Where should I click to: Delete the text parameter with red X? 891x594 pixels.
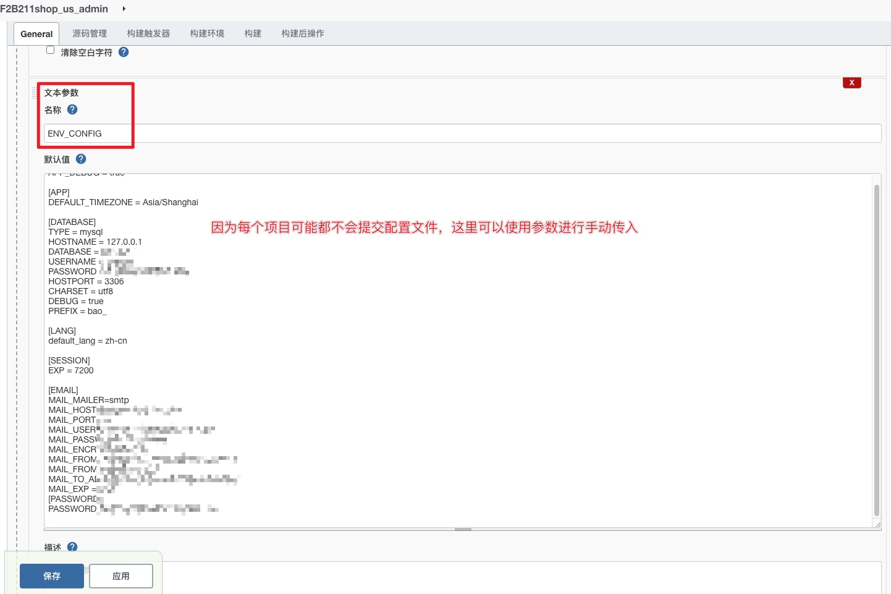click(x=851, y=83)
